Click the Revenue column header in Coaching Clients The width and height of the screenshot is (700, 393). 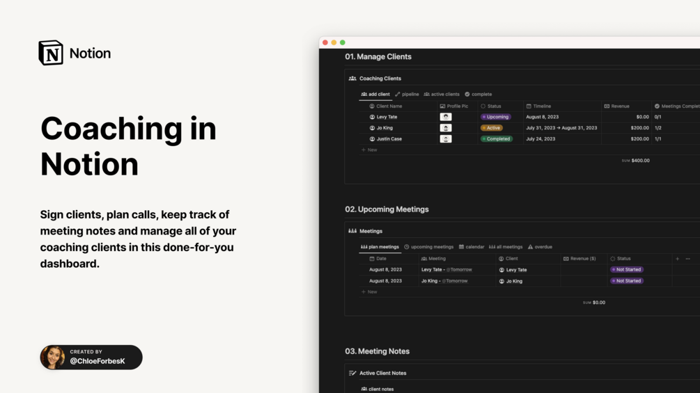click(616, 106)
